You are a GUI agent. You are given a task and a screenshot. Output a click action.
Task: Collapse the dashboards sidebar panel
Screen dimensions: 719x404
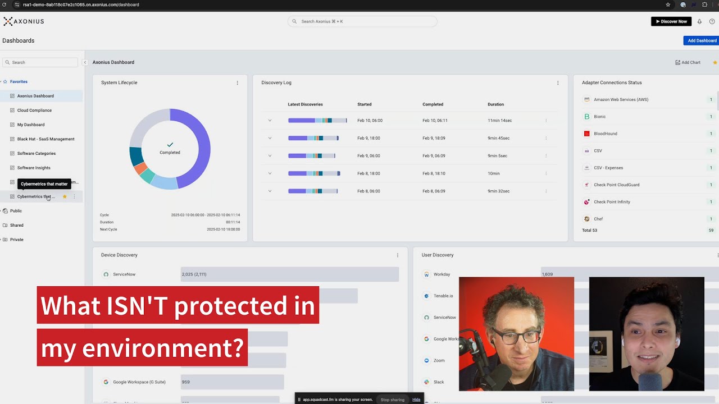click(x=85, y=62)
